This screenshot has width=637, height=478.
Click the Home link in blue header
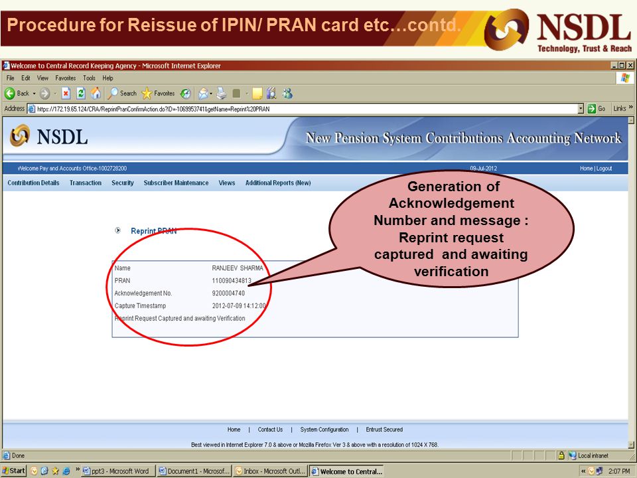[x=586, y=168]
